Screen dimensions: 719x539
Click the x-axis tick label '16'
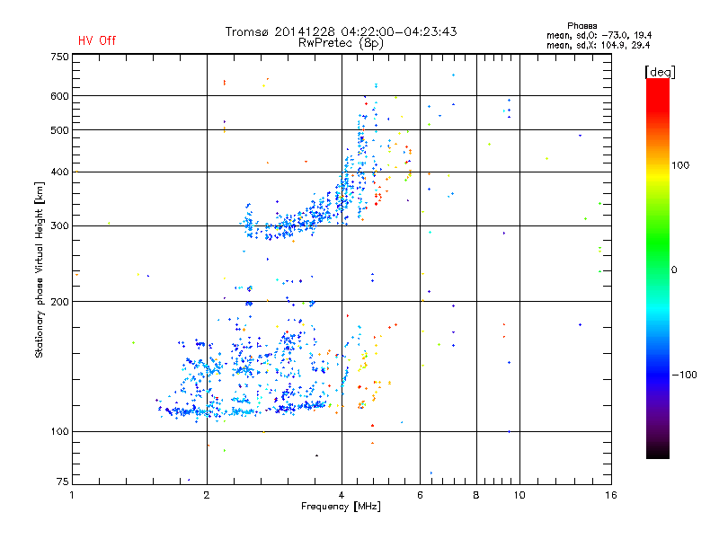[x=611, y=495]
